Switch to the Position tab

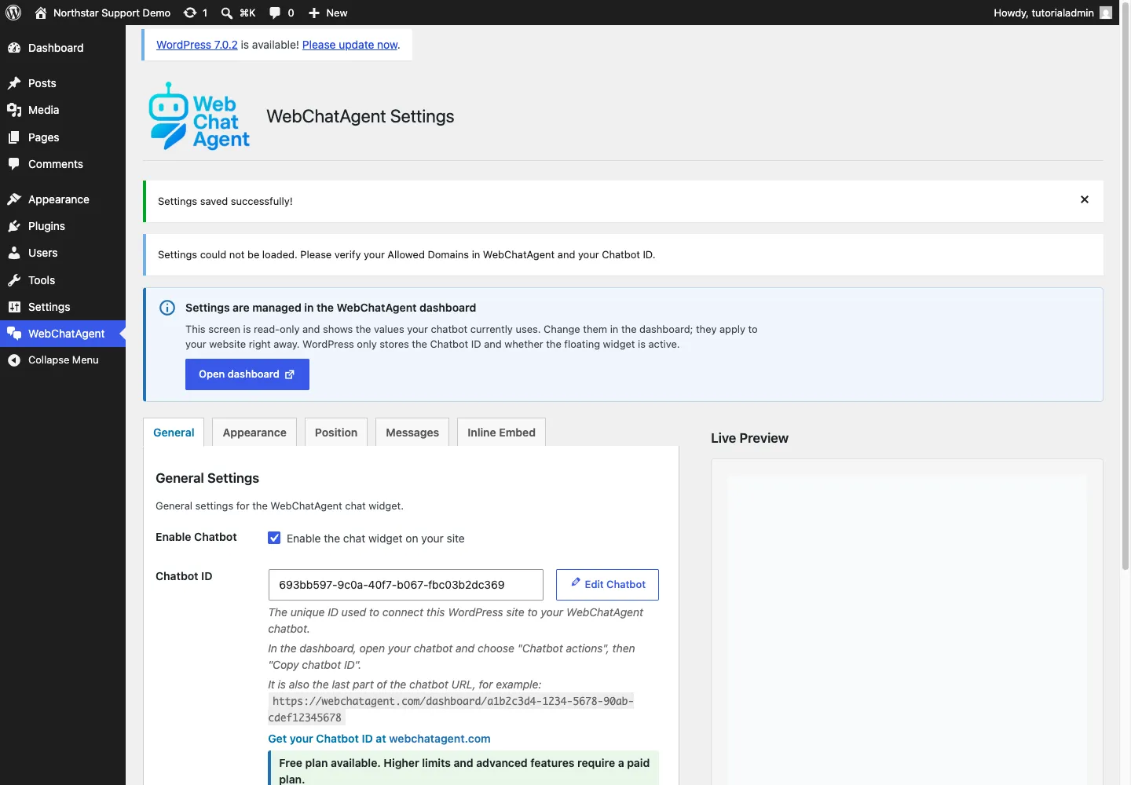[336, 433]
